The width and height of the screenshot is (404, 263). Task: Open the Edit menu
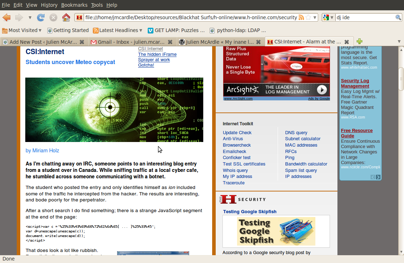(x=18, y=5)
